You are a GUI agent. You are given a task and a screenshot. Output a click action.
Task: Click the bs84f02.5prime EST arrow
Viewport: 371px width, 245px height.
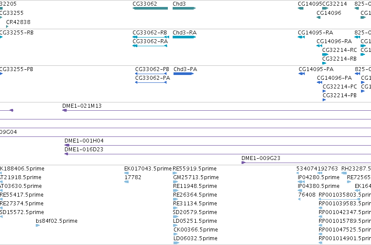[38, 225]
